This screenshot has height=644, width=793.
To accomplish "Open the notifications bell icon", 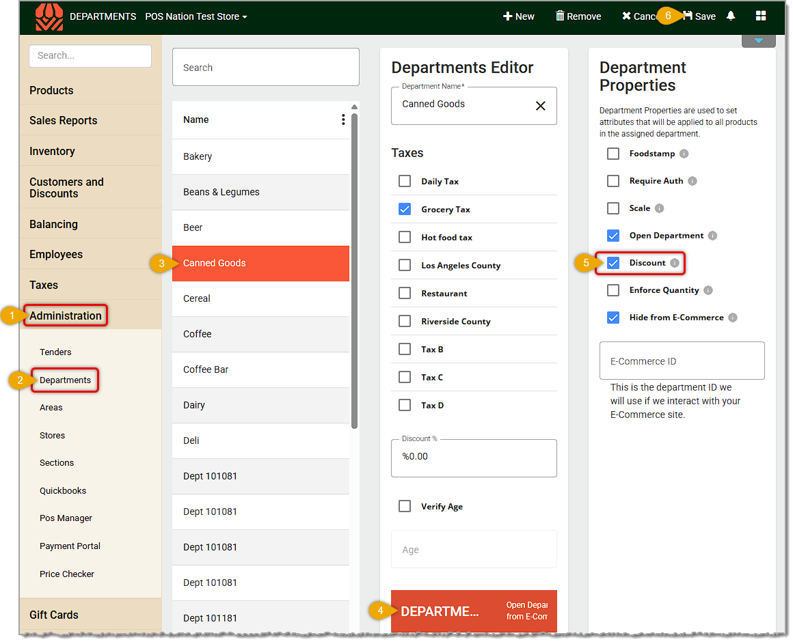I will tap(731, 16).
